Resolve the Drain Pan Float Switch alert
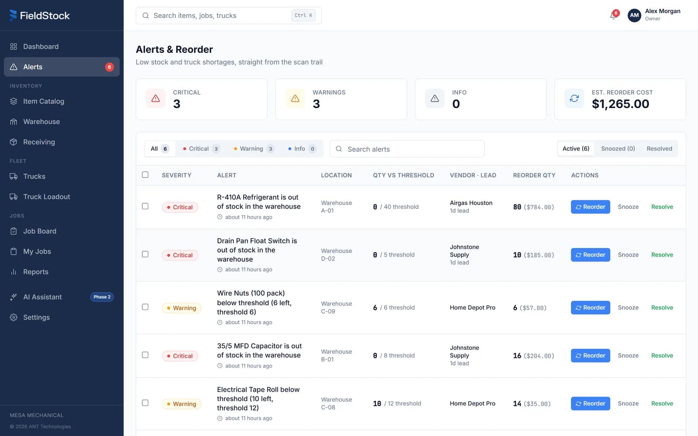 (x=662, y=255)
